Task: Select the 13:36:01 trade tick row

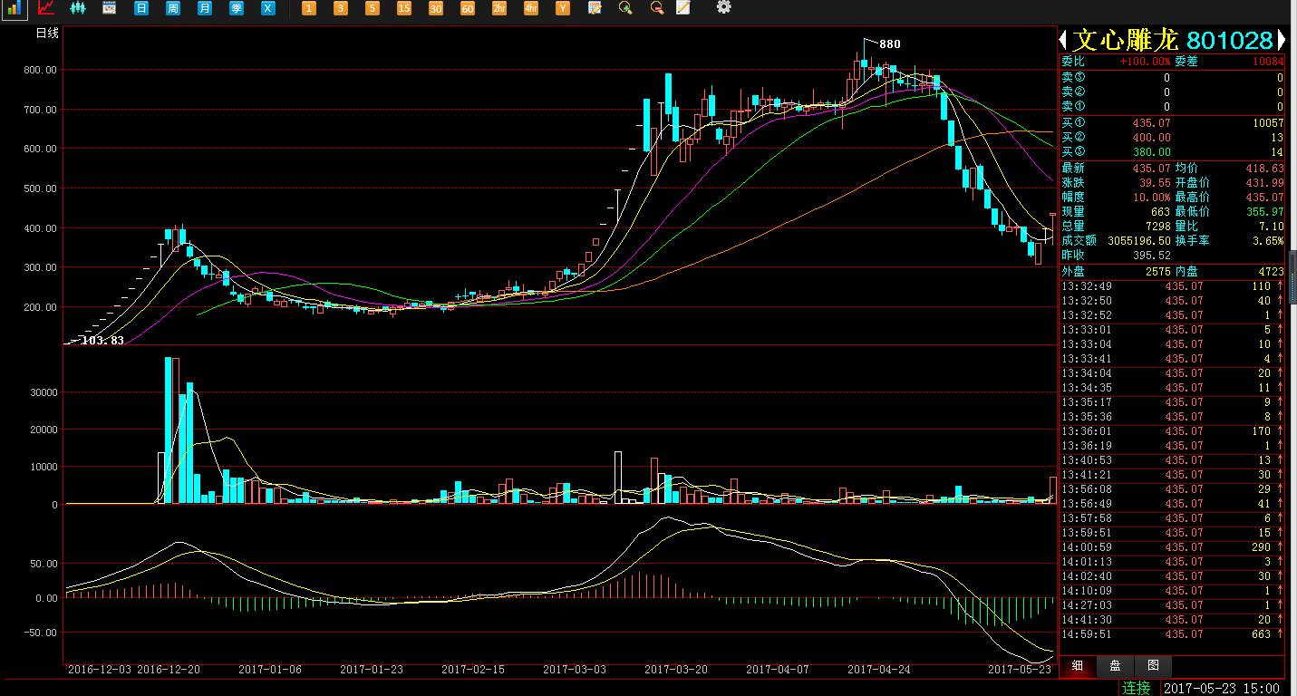Action: pyautogui.click(x=1172, y=430)
